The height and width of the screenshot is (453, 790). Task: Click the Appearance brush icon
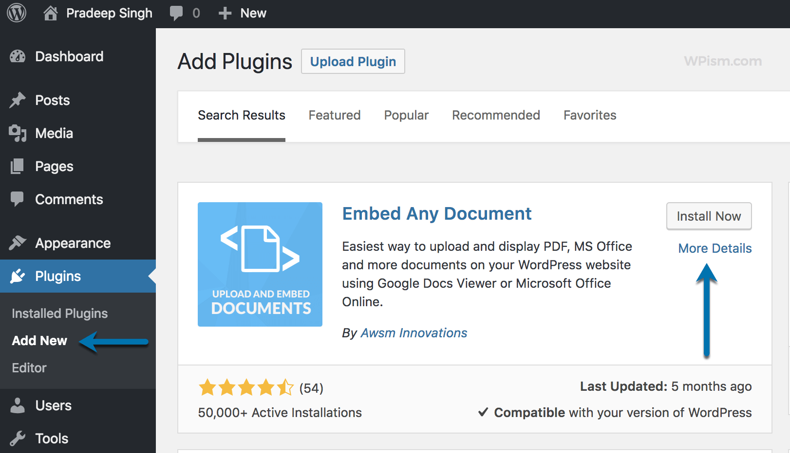18,243
